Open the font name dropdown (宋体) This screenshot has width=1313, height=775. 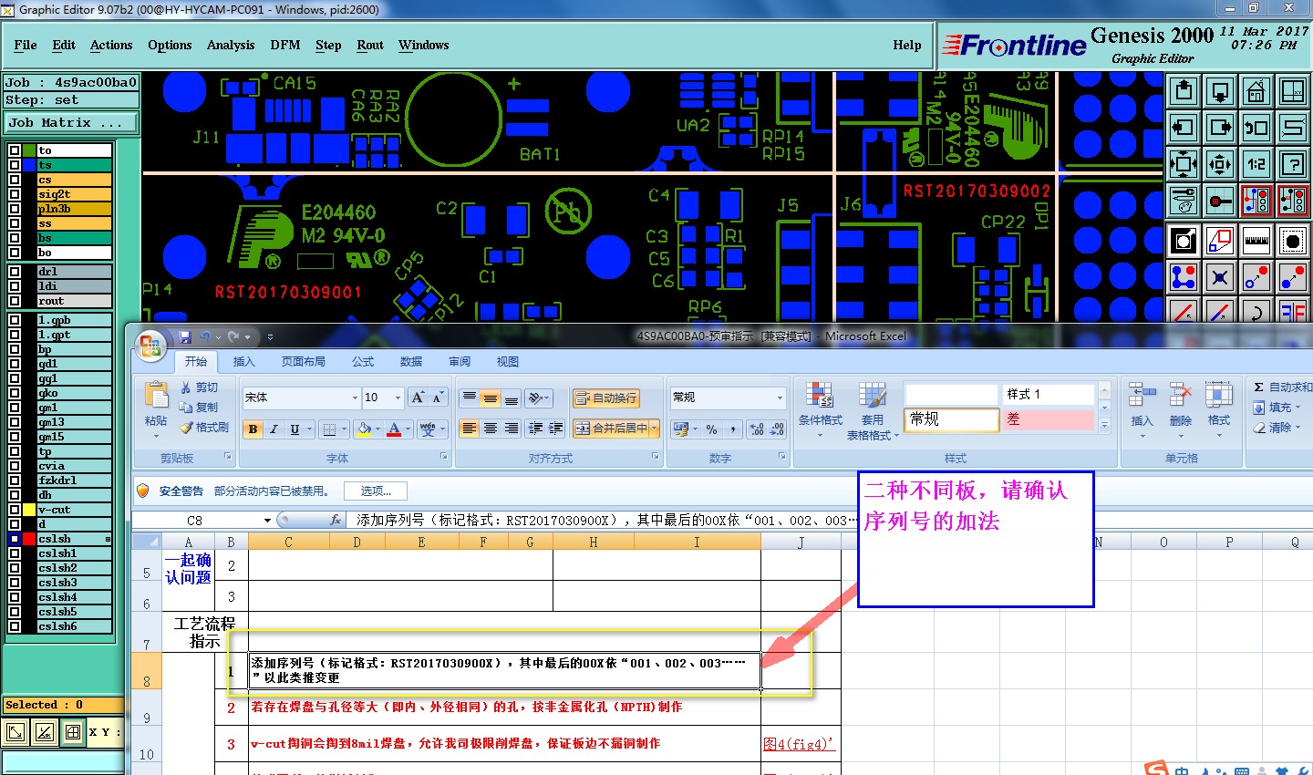356,398
